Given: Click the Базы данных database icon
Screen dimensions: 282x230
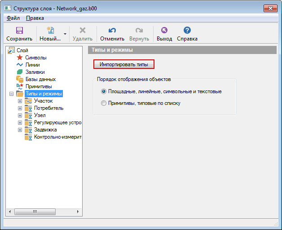Looking at the screenshot, I should [x=20, y=79].
